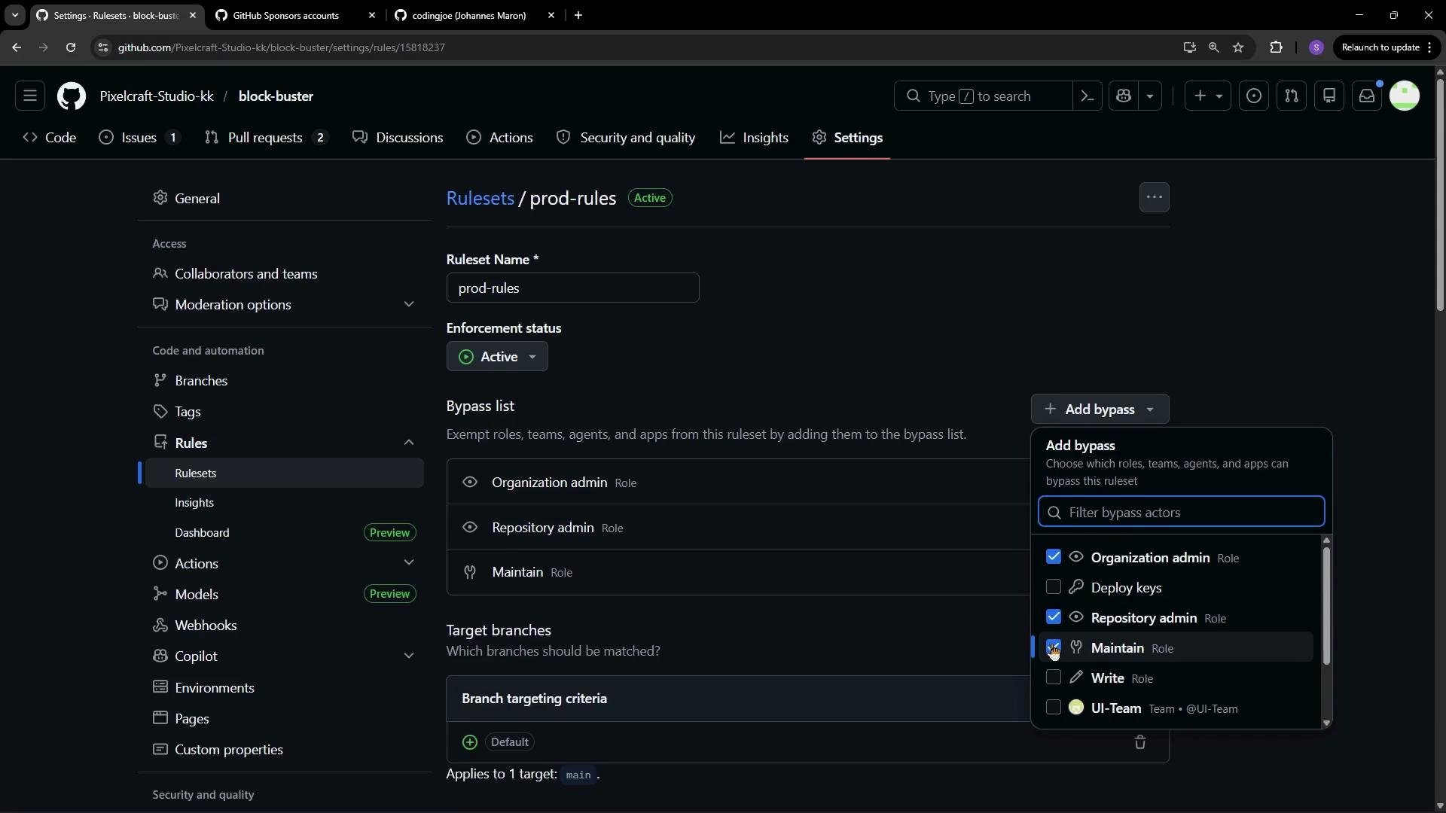Open the Dashboard item under Rules

click(x=284, y=533)
